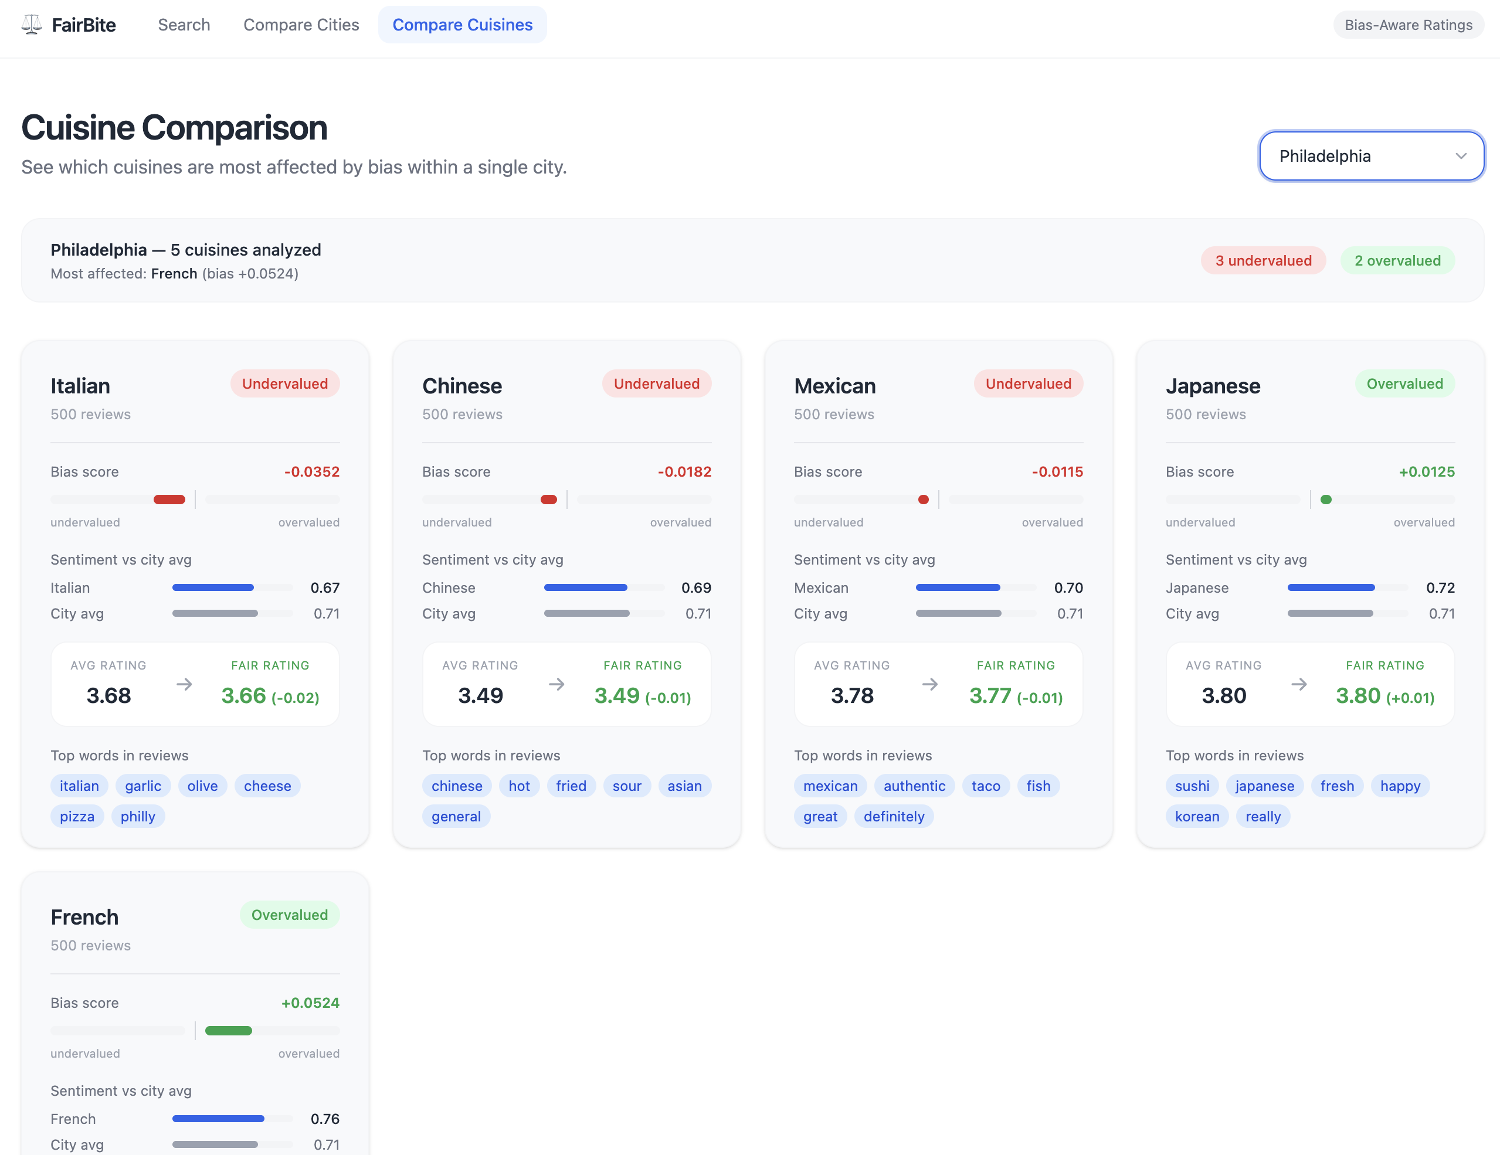The image size is (1500, 1155).
Task: Click the Italian red bias score bar
Action: [x=169, y=499]
